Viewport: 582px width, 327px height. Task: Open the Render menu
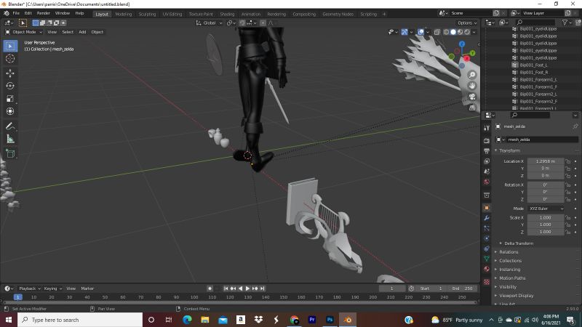(44, 13)
